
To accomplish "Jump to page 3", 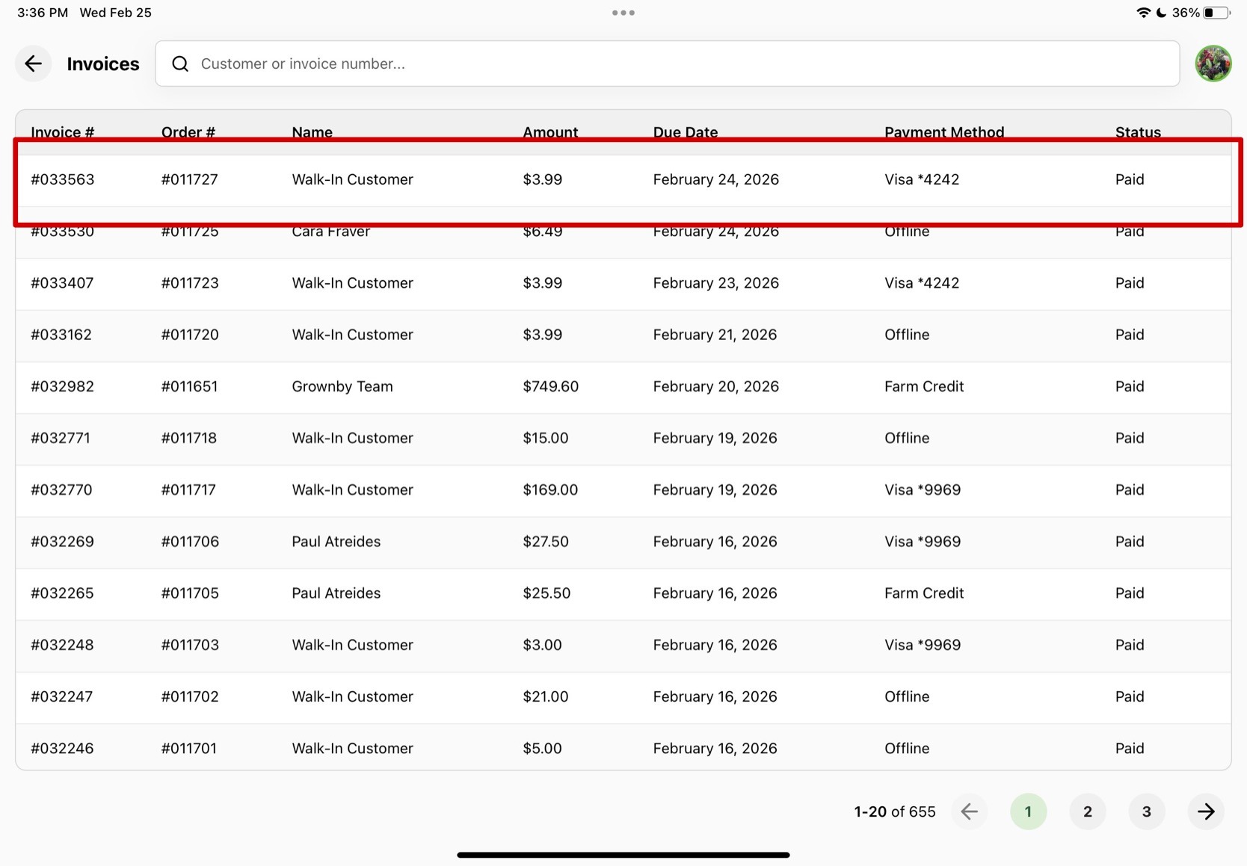I will coord(1146,811).
